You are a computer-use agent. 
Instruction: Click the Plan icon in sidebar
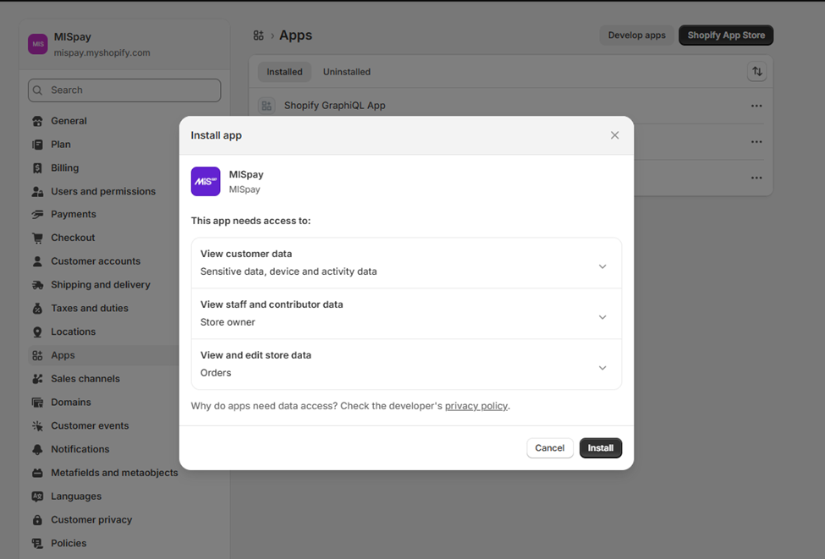(37, 145)
